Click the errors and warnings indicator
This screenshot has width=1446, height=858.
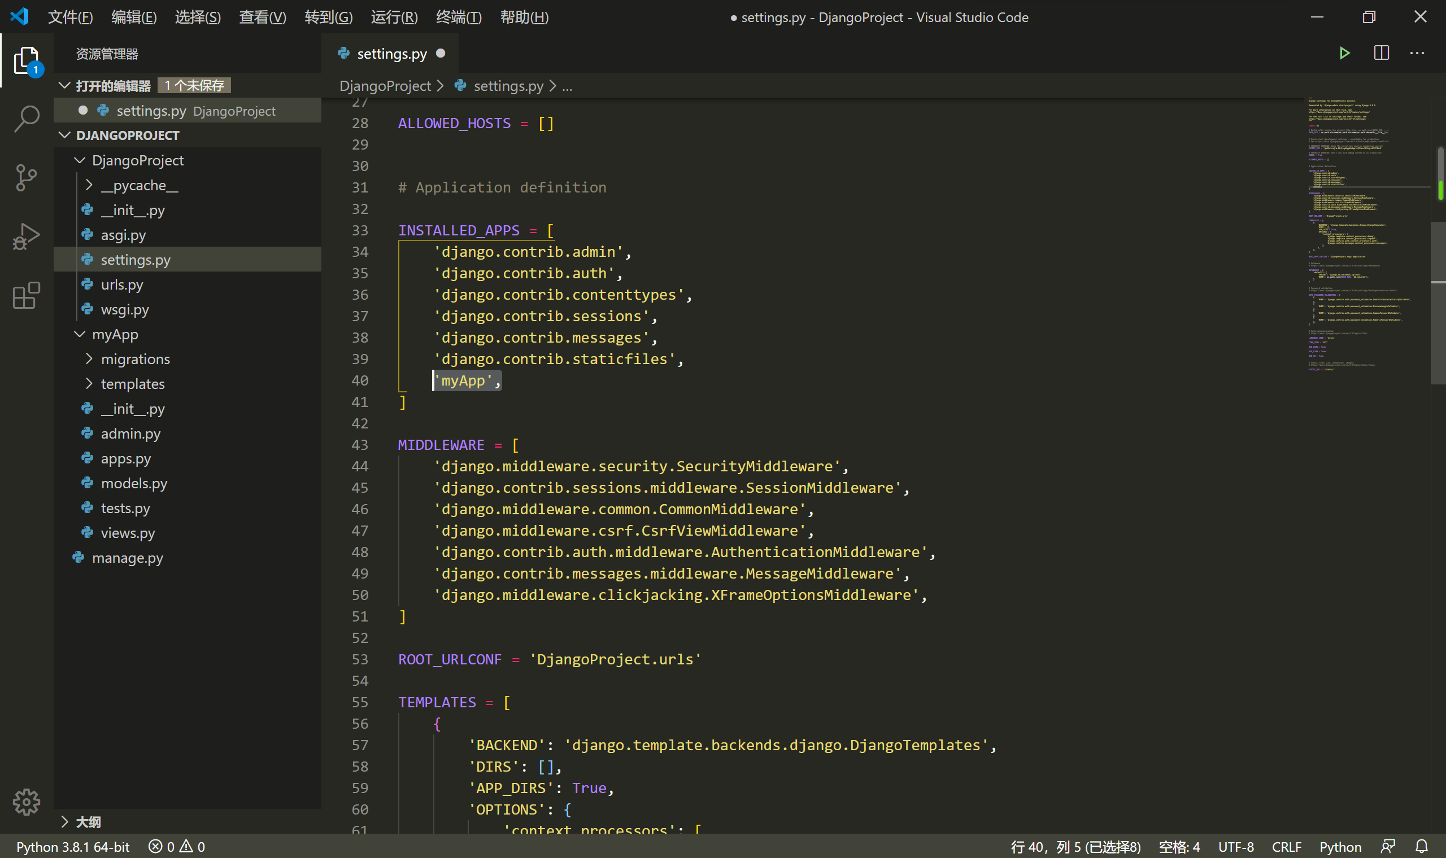pos(176,847)
